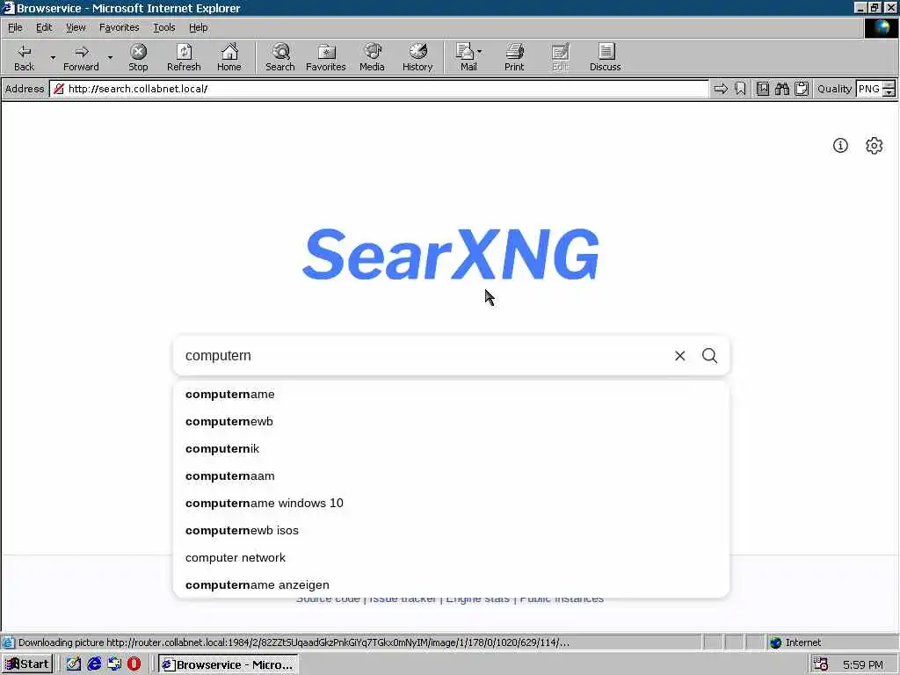Select suggestion computernewb isos
Screen dimensions: 900x675
(451, 530)
